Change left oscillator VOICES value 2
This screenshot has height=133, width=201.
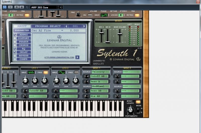click(x=11, y=15)
